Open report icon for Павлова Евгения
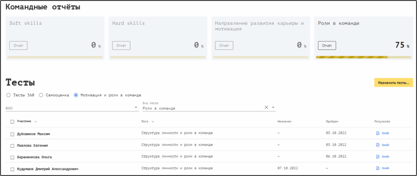The width and height of the screenshot is (417, 176). [x=377, y=145]
